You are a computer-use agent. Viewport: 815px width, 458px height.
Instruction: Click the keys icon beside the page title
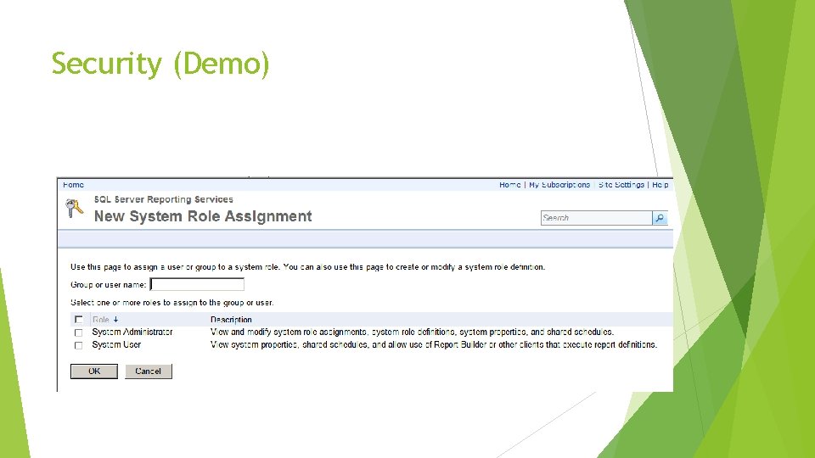coord(75,209)
